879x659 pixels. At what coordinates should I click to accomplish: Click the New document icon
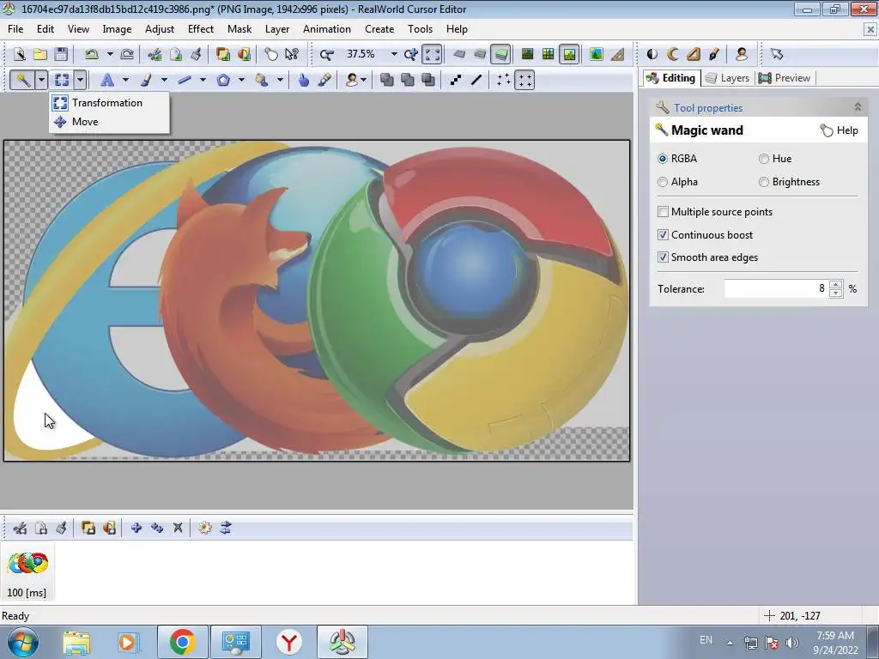click(20, 54)
